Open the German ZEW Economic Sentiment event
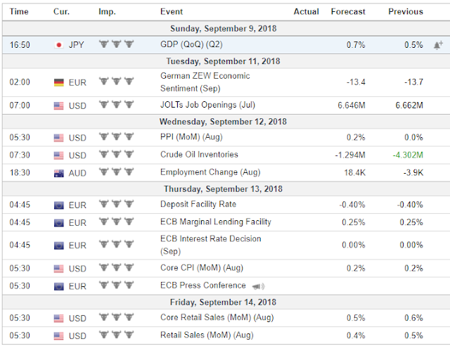Image resolution: width=450 pixels, height=346 pixels. [x=205, y=82]
